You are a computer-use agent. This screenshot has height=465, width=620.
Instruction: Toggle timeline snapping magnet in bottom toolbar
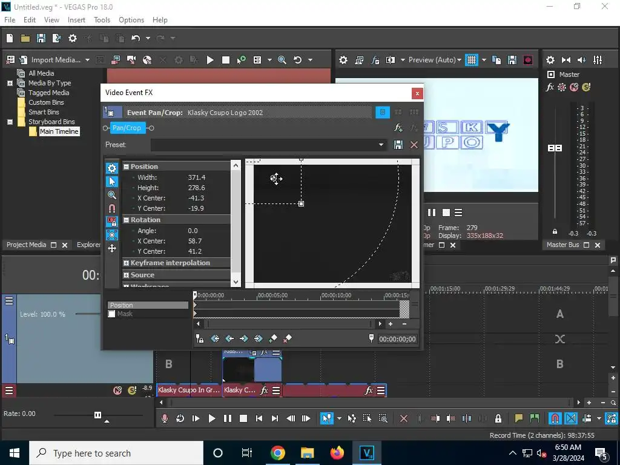coord(555,418)
